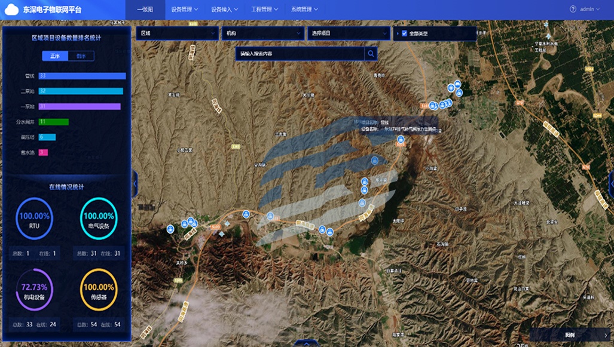614x347 pixels.
Task: Open the admin user menu
Action: 589,10
